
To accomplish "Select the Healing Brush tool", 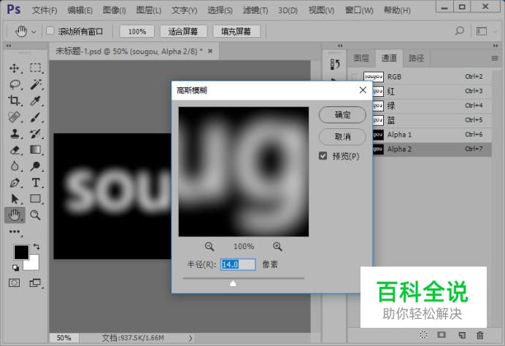I will point(14,117).
